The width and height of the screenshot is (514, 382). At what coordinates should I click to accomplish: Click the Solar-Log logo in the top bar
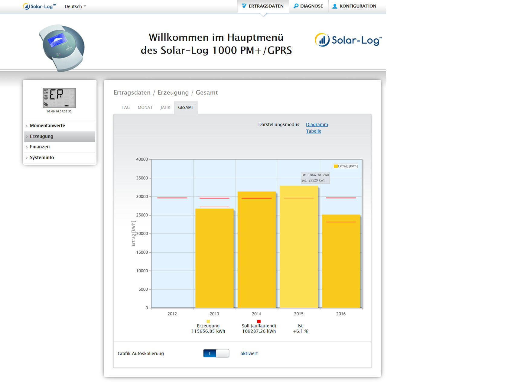point(39,6)
